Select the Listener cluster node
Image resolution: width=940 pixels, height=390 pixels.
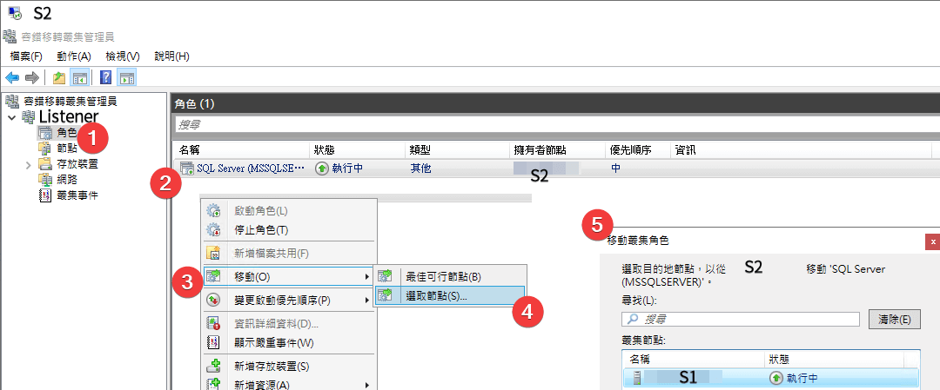(69, 116)
